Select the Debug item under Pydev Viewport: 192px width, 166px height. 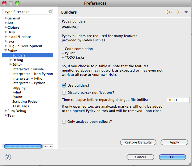coord(18,60)
